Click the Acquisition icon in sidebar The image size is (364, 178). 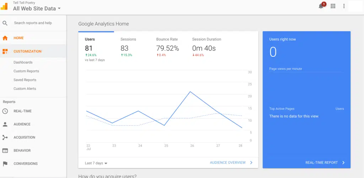click(x=5, y=137)
